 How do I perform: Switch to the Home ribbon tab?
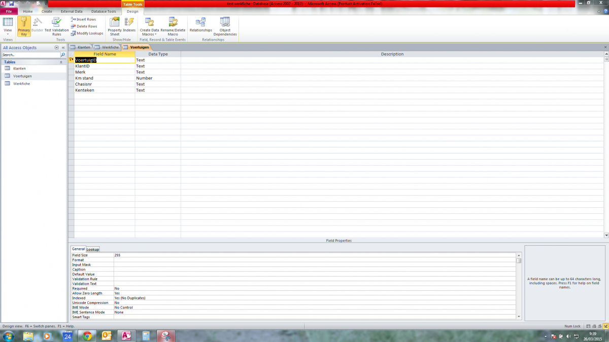click(28, 11)
